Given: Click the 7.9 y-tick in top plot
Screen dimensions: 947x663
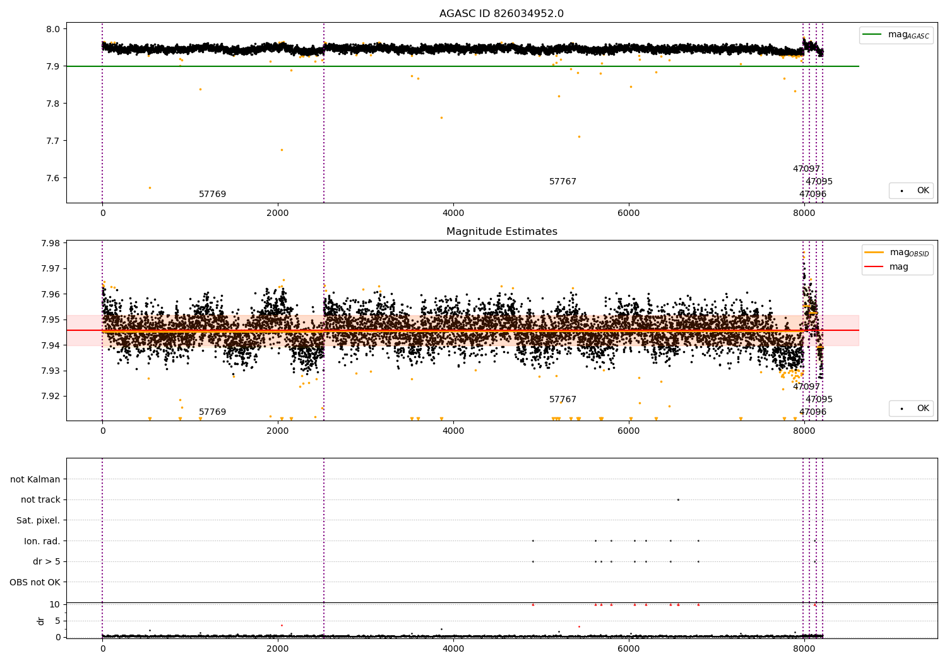Looking at the screenshot, I should pyautogui.click(x=53, y=66).
